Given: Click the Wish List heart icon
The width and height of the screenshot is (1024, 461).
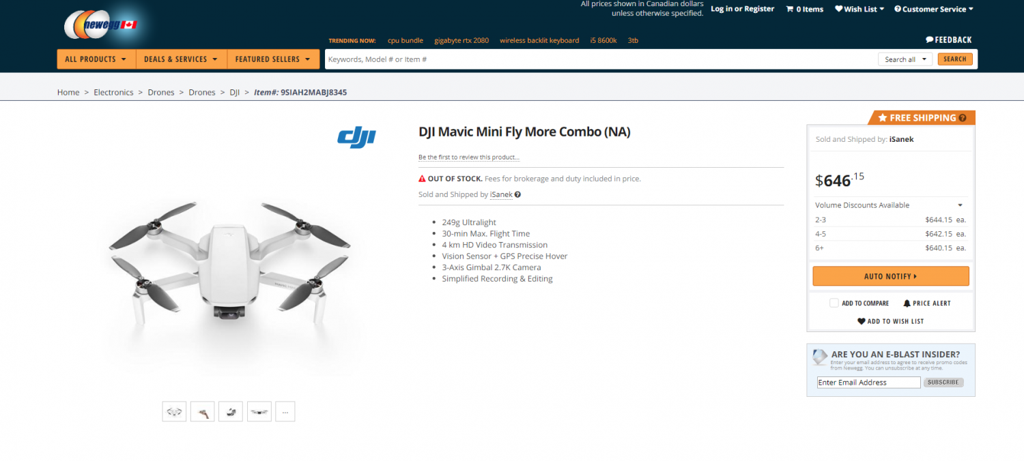Looking at the screenshot, I should (x=838, y=9).
